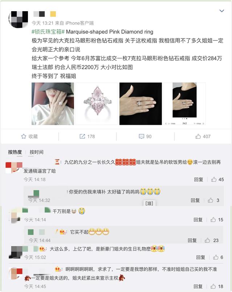Sort comments using the 按热度 tab

point(15,152)
